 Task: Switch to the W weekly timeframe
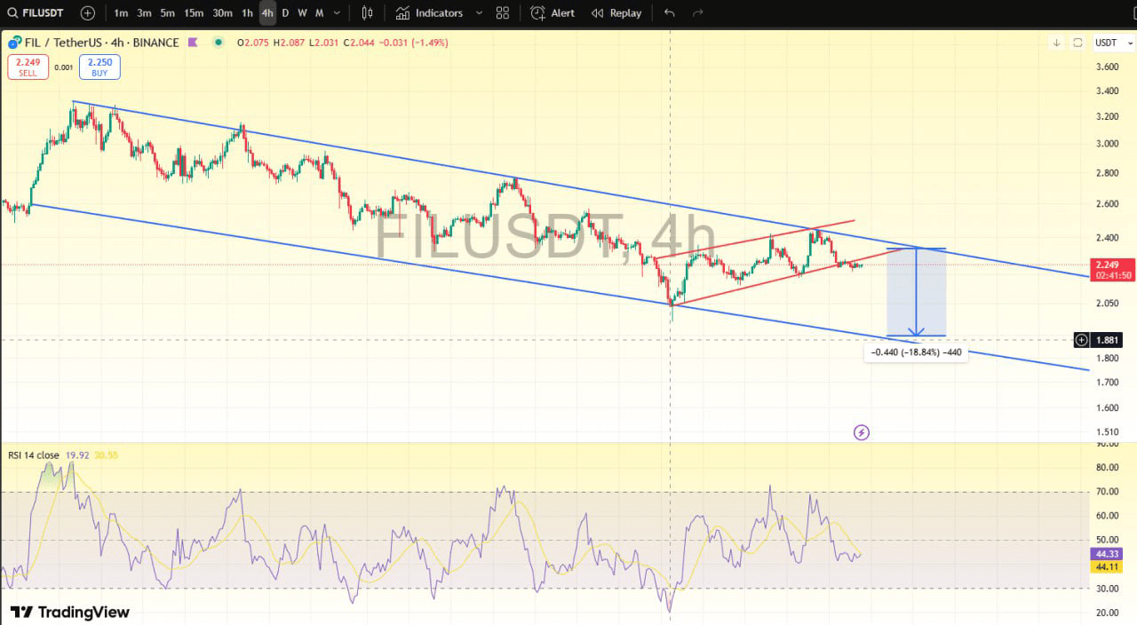pyautogui.click(x=302, y=13)
